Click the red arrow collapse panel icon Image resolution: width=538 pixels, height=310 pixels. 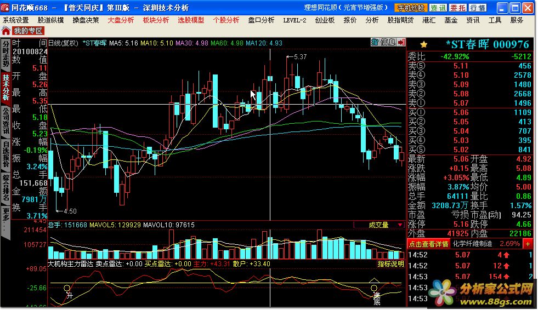(x=401, y=42)
